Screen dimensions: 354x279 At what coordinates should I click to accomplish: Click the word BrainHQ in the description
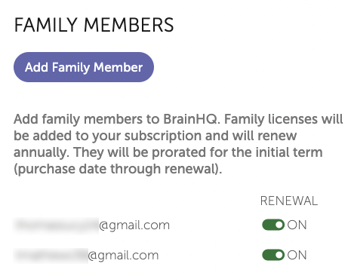[192, 119]
